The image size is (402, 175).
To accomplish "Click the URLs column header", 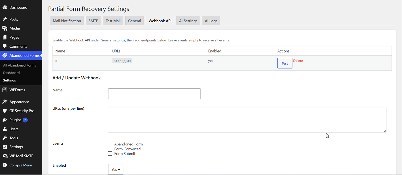I will pyautogui.click(x=116, y=51).
